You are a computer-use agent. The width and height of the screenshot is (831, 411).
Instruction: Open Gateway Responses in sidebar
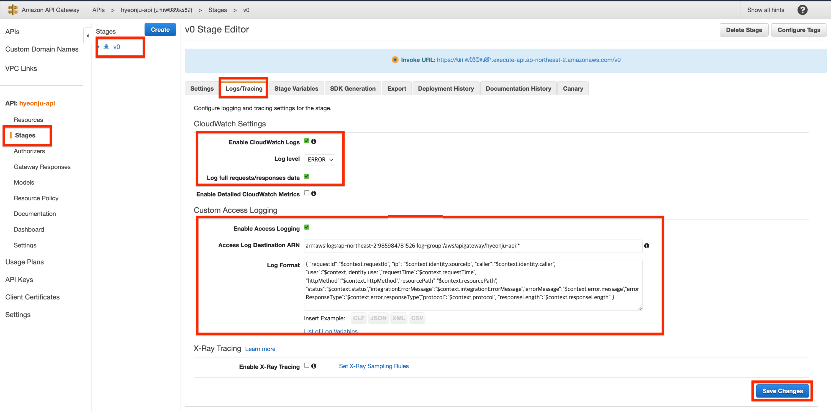click(42, 167)
